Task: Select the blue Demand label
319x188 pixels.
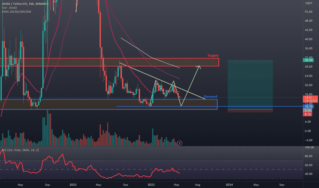Action: [210, 96]
